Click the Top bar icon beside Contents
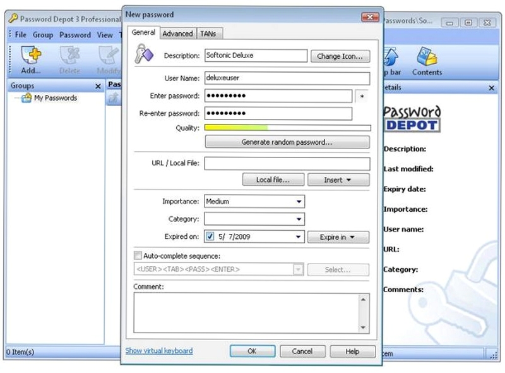 click(392, 61)
